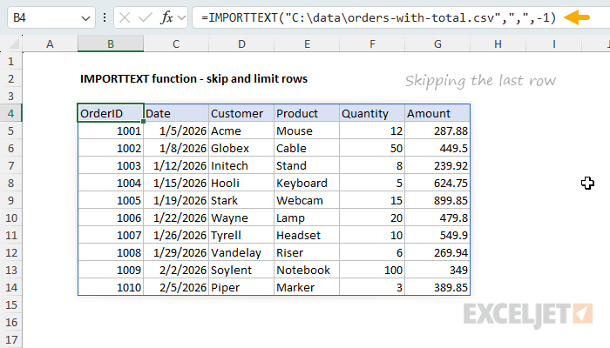Select order cell 1010
Screen dimensions: 610x348
111,287
